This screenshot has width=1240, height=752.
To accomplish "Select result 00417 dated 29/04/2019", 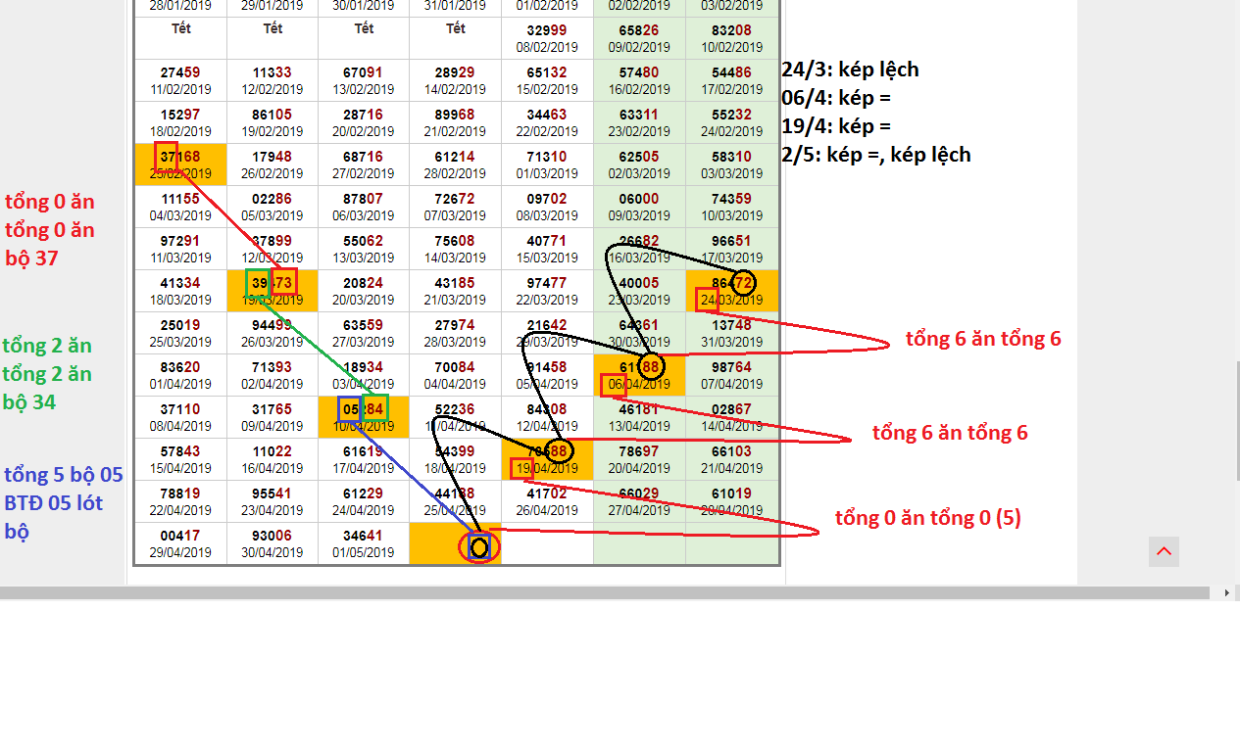I will (x=180, y=543).
